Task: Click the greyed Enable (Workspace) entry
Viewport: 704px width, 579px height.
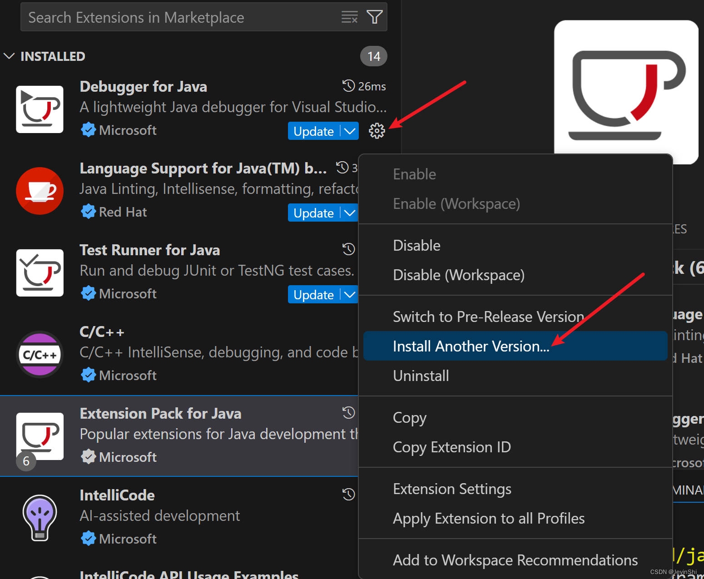Action: (515, 203)
